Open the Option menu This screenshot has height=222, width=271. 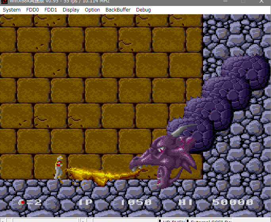click(x=92, y=10)
